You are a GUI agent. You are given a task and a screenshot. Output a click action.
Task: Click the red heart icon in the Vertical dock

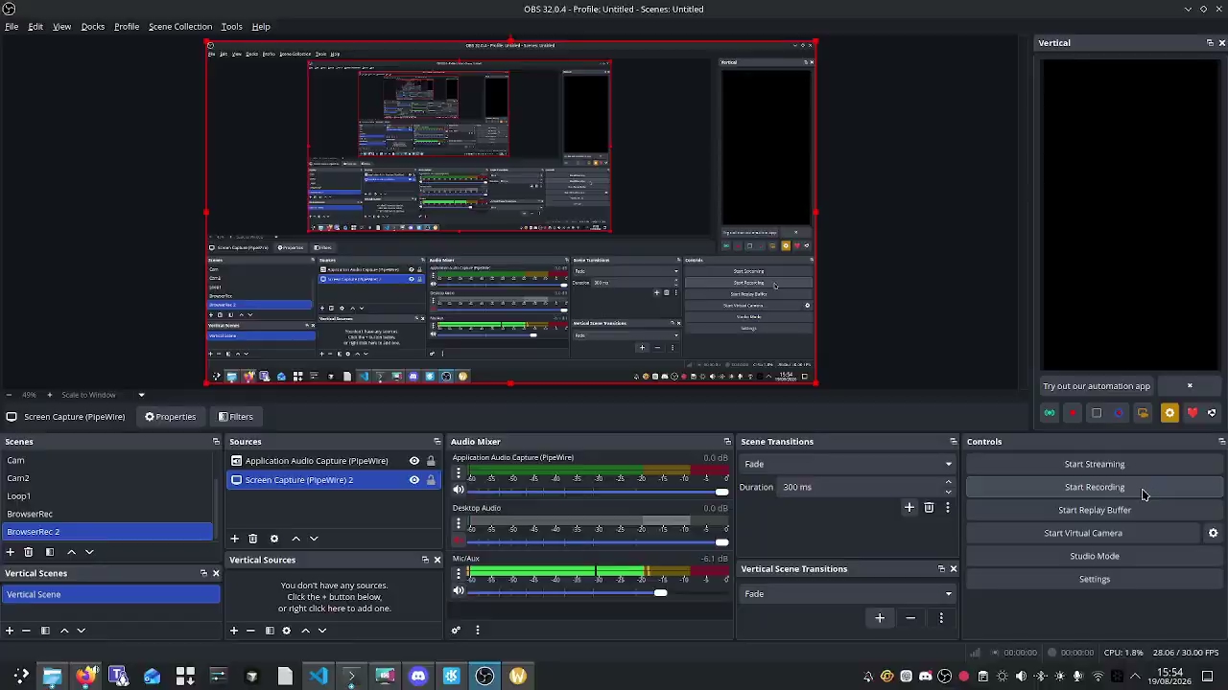1193,413
